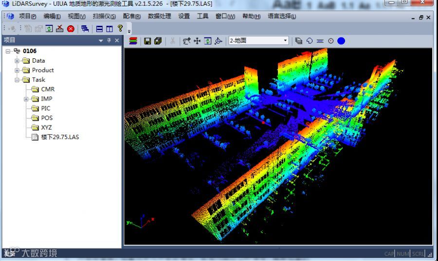Toggle the pin on the 项目 panel
Viewport: 438px width, 261px height.
(x=109, y=40)
